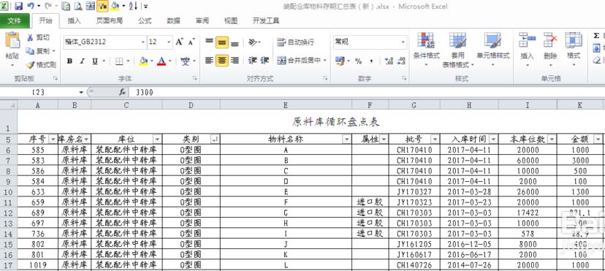605x271 pixels.
Task: Open the 批号 column filter dropdown
Action: [435, 140]
